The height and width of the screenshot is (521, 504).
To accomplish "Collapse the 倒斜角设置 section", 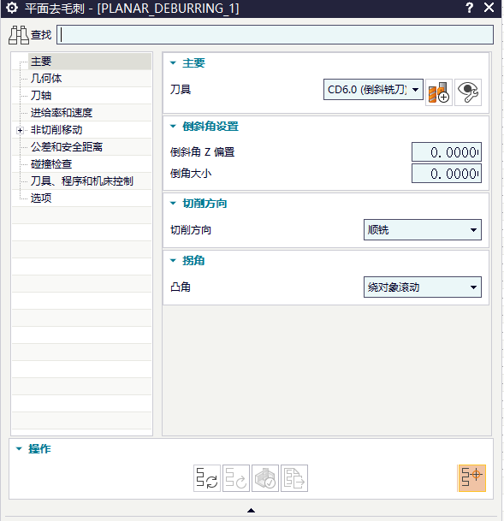I will click(173, 126).
